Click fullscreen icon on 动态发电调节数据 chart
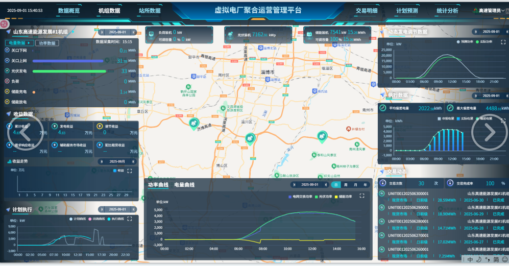Viewport: 509px width, 266px height. pyautogui.click(x=503, y=42)
